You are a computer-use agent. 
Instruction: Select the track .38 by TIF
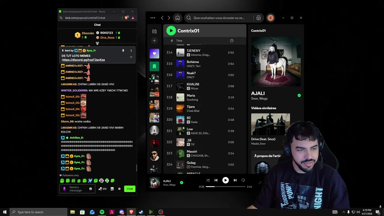(x=205, y=142)
